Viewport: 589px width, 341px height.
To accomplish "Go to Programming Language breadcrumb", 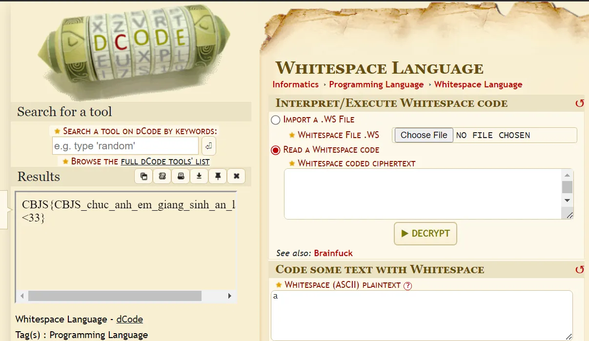I will [x=376, y=84].
